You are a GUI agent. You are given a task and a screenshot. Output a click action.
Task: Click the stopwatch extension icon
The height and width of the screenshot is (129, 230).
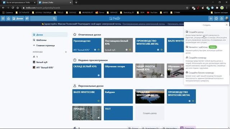(203, 8)
